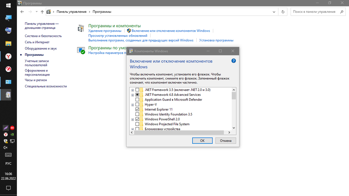
Task: Open the address bar dropdown arrow
Action: pyautogui.click(x=274, y=11)
